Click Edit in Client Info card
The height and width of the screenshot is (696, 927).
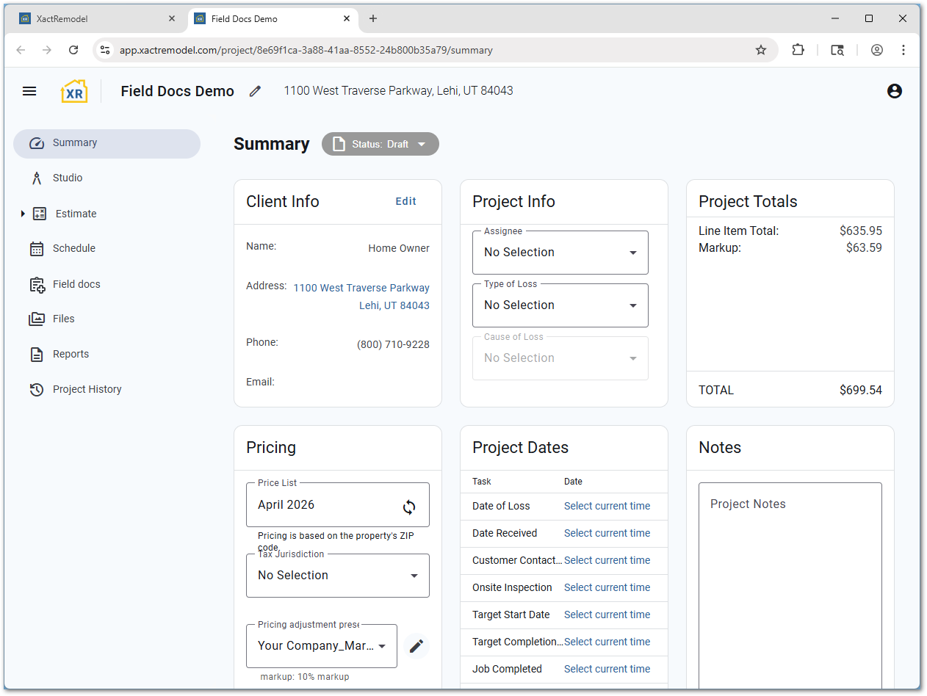[405, 201]
